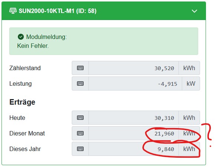
Task: Click the green card header bar
Action: pyautogui.click(x=104, y=11)
